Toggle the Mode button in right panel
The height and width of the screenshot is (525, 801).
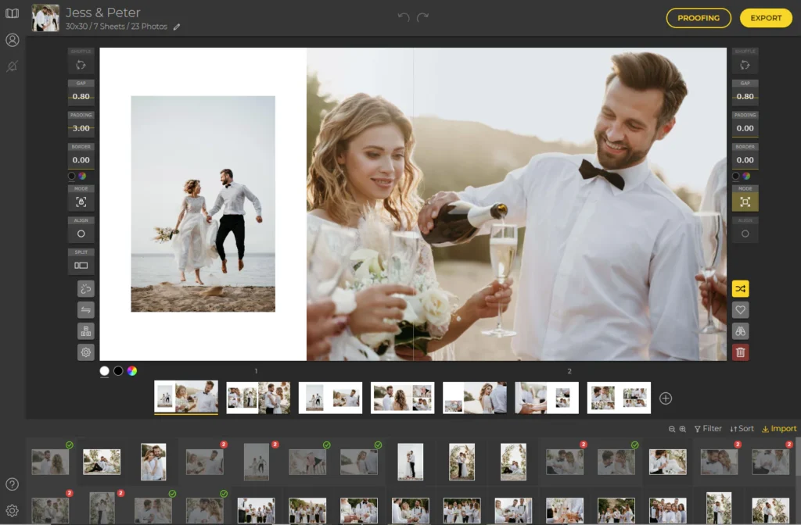[x=745, y=202]
